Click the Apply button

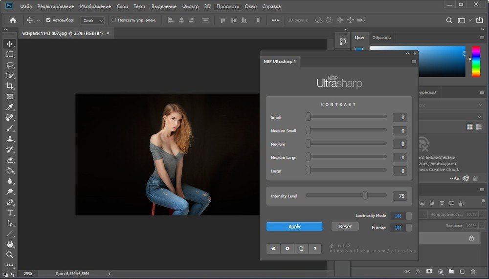tap(294, 227)
